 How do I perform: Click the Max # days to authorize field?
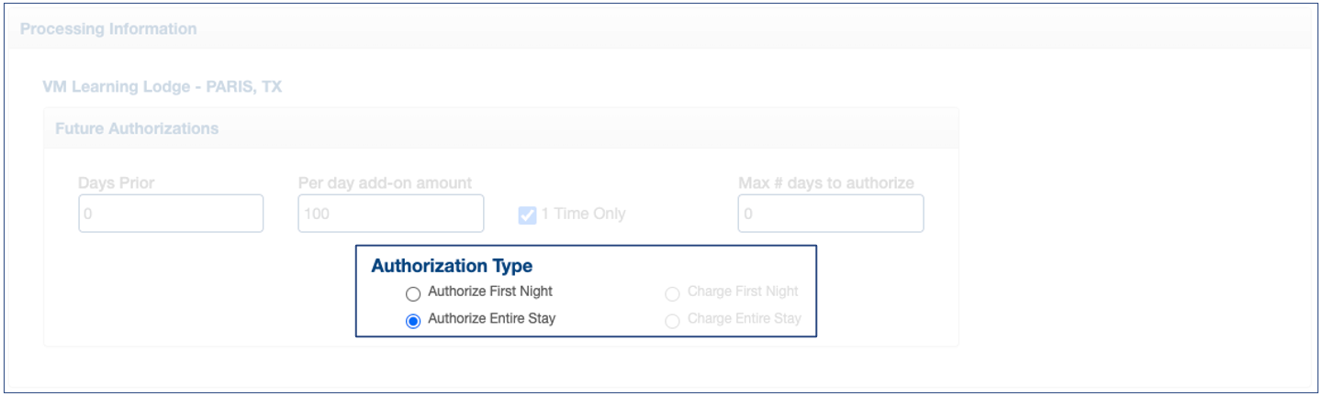click(x=830, y=214)
